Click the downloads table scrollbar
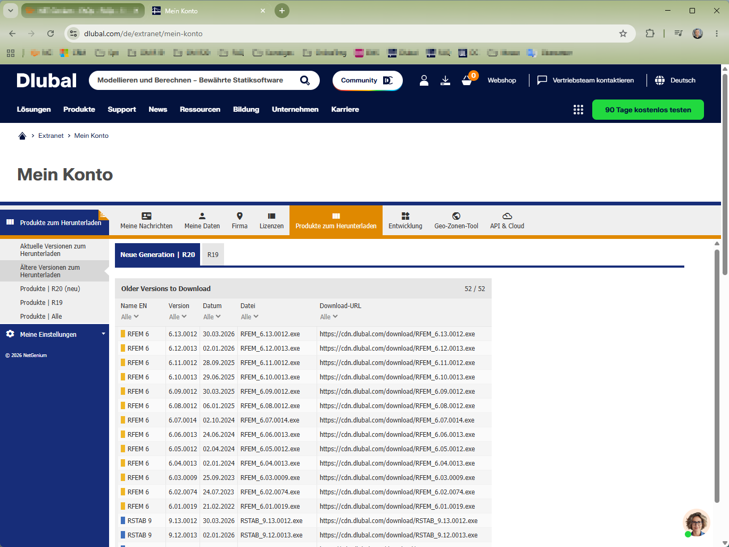This screenshot has width=729, height=547. pos(717,375)
